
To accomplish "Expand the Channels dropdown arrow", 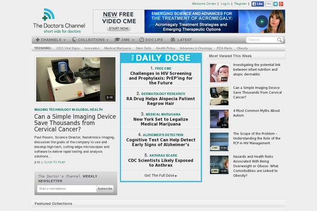I will pyautogui.click(x=64, y=40).
